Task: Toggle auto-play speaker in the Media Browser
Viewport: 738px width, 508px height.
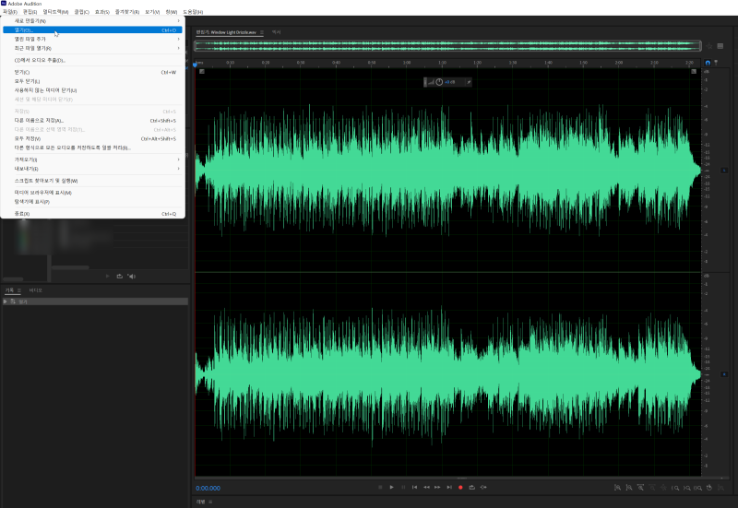Action: coord(131,276)
